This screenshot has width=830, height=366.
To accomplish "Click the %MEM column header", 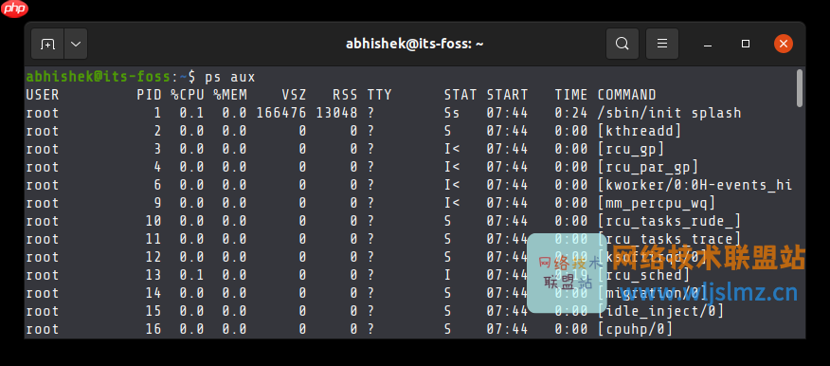I will click(230, 95).
